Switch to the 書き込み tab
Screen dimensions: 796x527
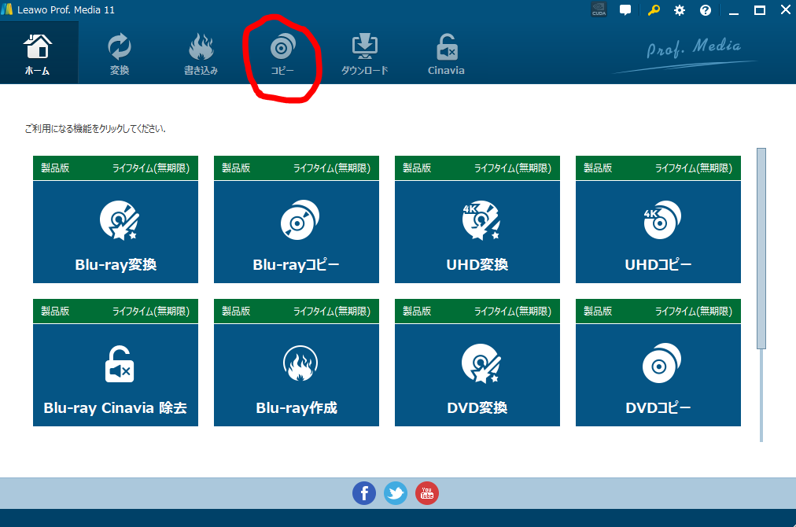click(201, 53)
